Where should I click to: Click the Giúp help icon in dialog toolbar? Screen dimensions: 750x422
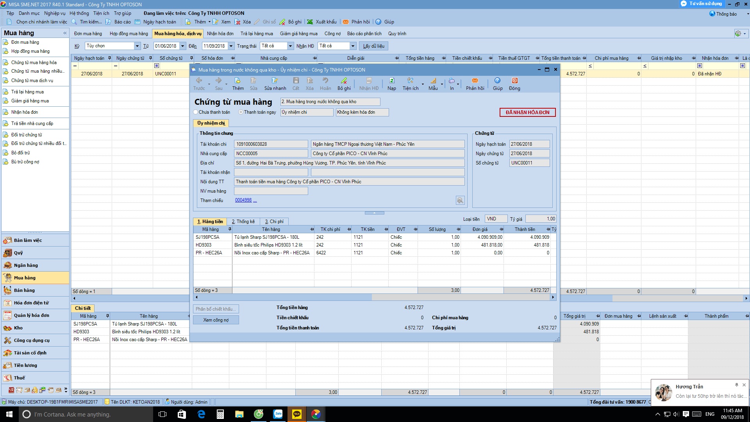coord(497,80)
